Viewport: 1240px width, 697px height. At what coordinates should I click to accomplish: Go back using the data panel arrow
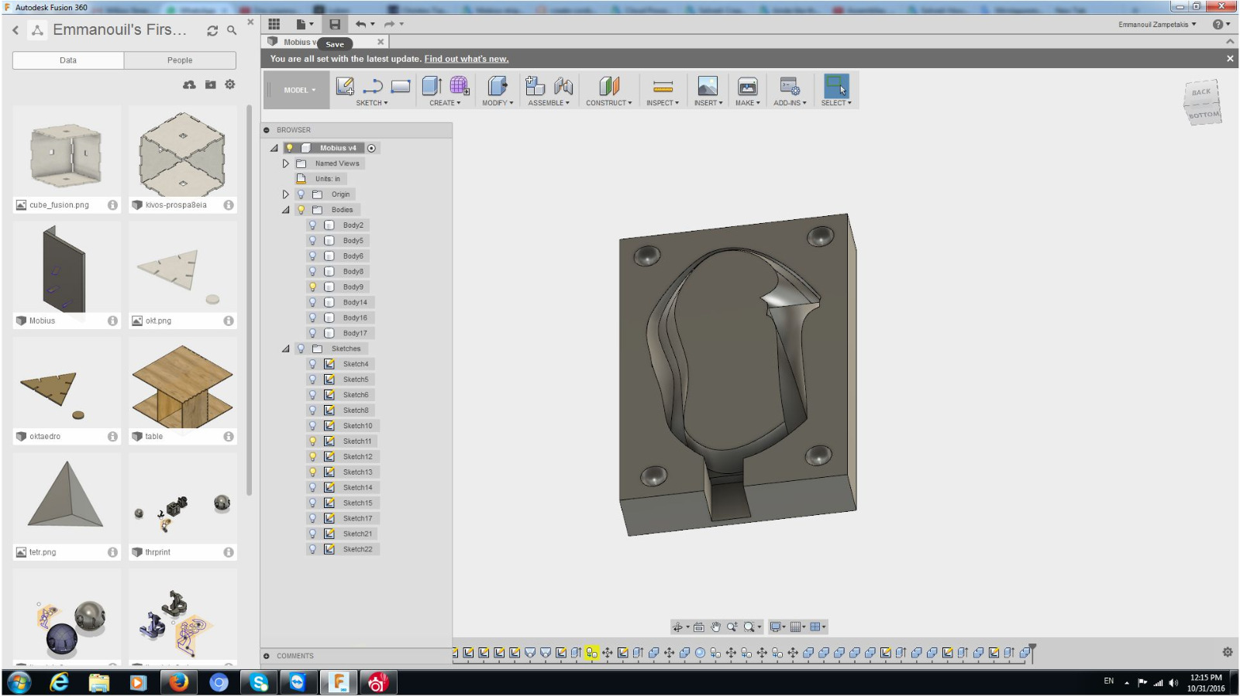(15, 30)
